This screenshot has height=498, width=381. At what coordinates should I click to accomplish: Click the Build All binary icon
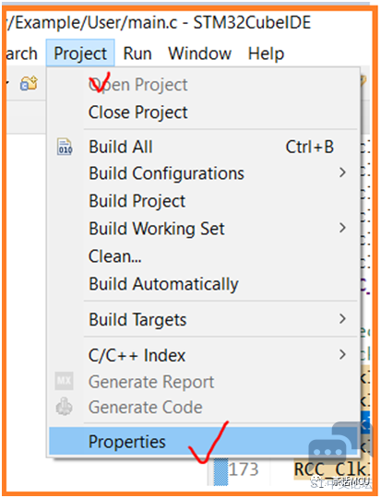coord(65,147)
